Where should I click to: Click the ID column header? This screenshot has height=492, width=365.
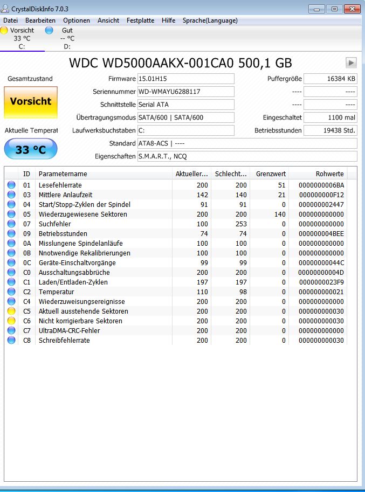point(27,174)
